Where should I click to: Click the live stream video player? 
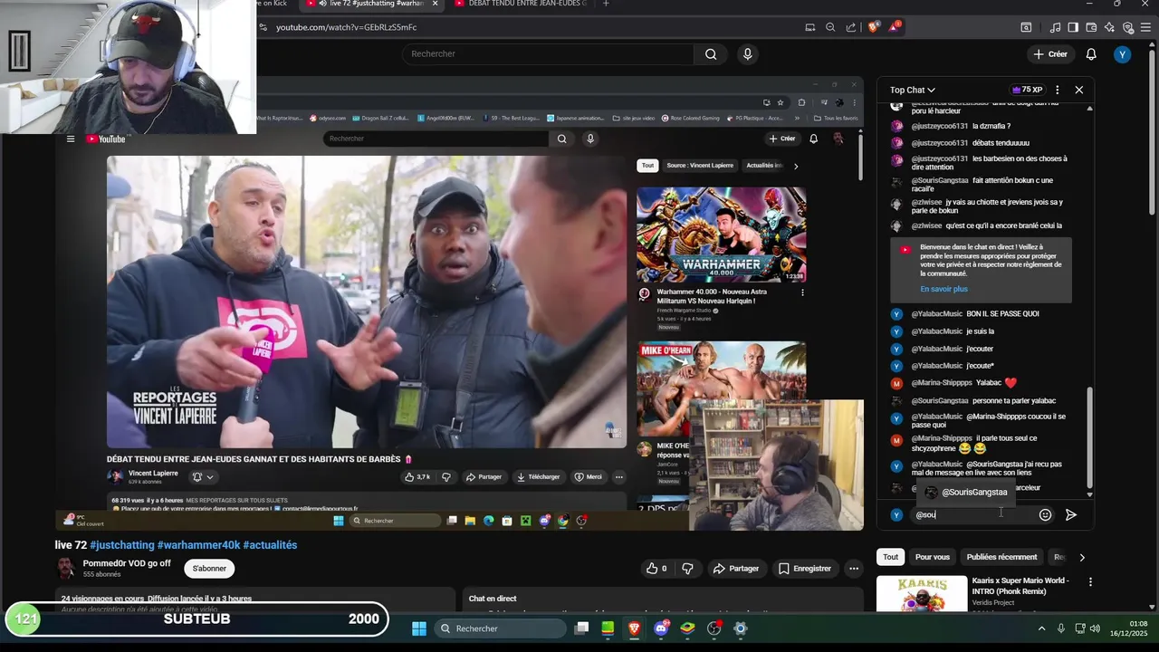coord(460,303)
